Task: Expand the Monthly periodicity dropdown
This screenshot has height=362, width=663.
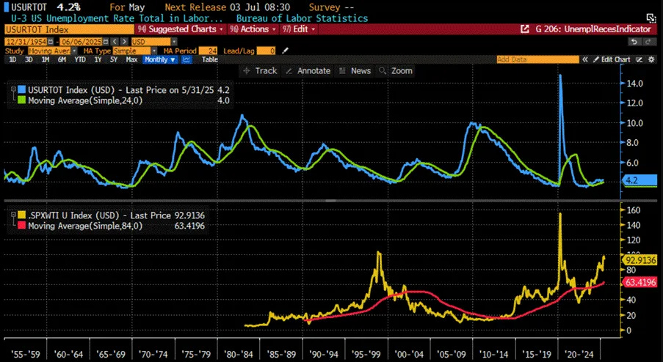Action: 160,59
